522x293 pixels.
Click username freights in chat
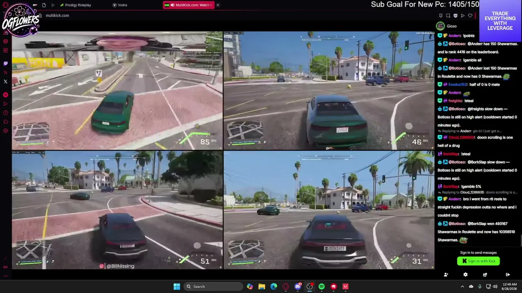point(455,101)
